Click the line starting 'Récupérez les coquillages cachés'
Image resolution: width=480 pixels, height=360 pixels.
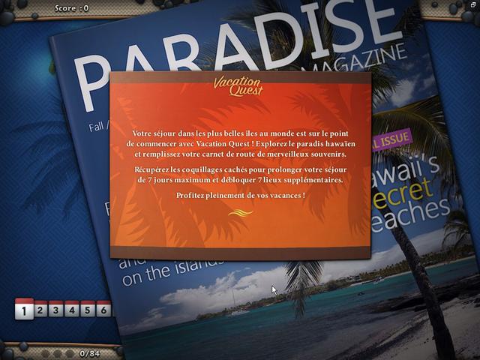point(241,169)
